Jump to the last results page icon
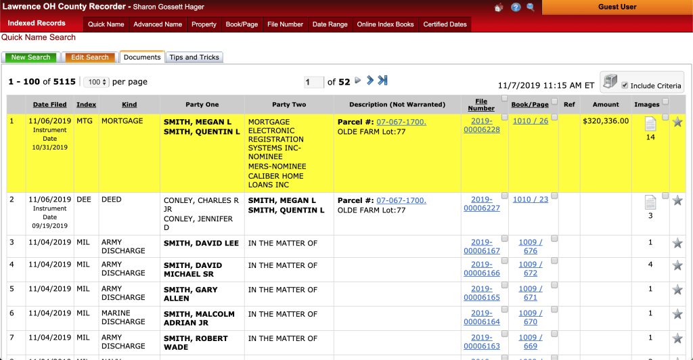The image size is (693, 360). tap(383, 81)
